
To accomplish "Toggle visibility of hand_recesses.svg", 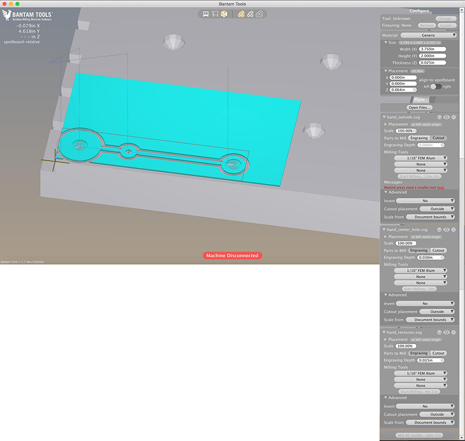I will 447,332.
